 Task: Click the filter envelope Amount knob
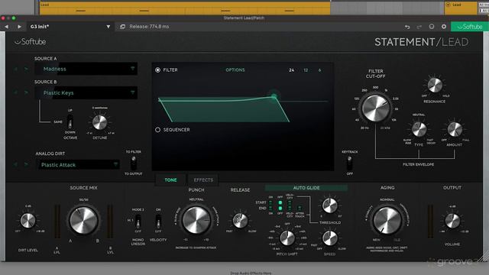point(455,129)
